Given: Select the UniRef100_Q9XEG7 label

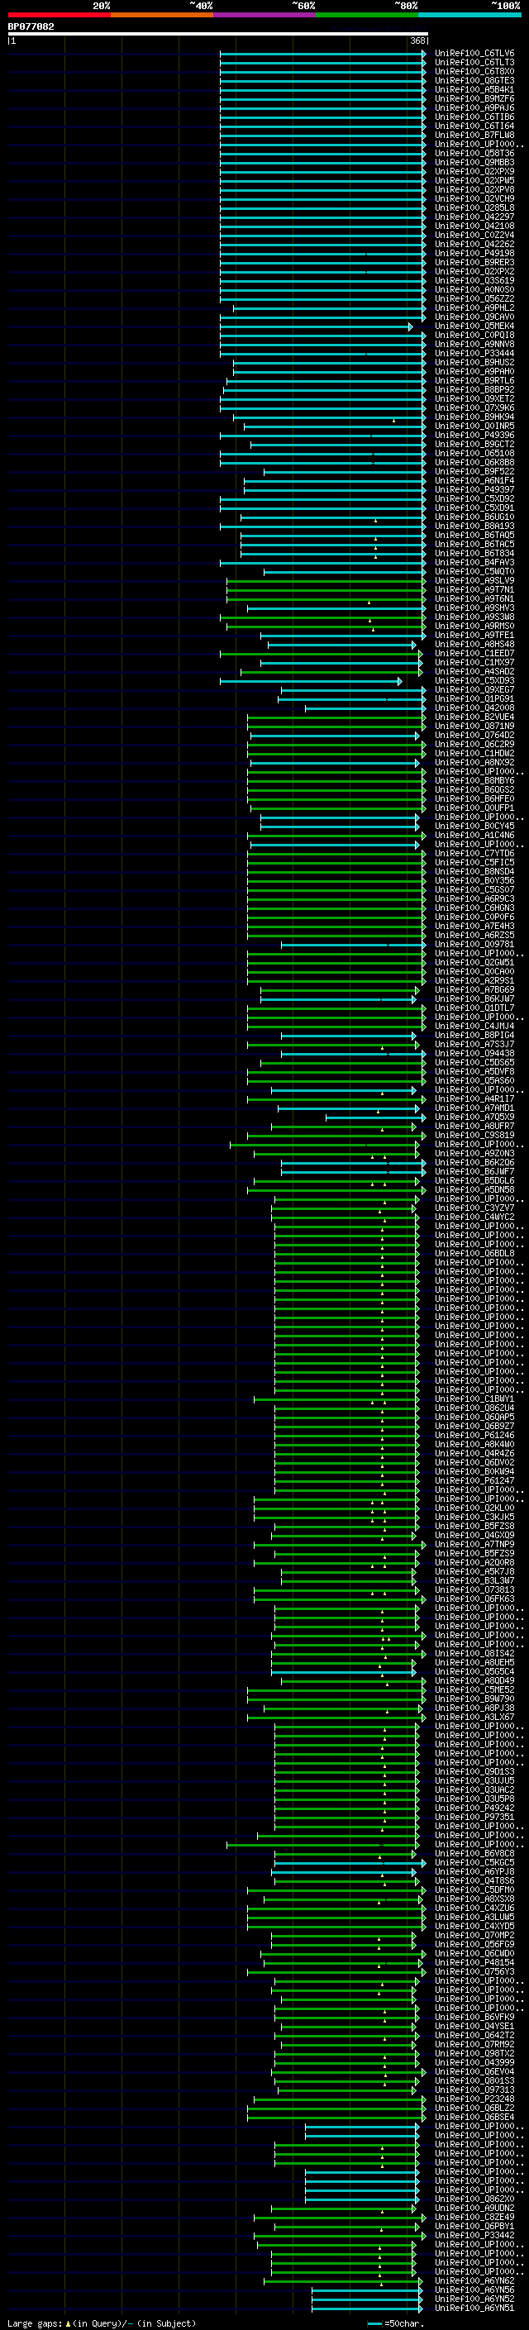Looking at the screenshot, I should tap(474, 690).
